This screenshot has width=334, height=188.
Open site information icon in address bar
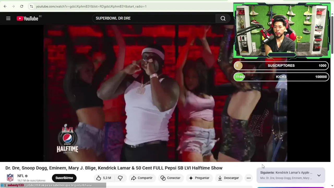pos(32,6)
